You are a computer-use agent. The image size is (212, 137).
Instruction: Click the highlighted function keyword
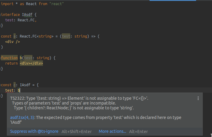pos(9,58)
